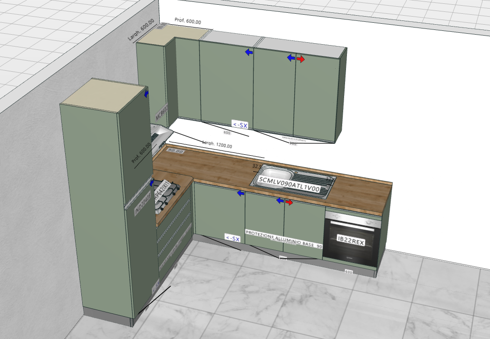Viewport: 490px width, 339px height.
Task: Click blue arrow on sink base cabinet
Action: (x=280, y=202)
